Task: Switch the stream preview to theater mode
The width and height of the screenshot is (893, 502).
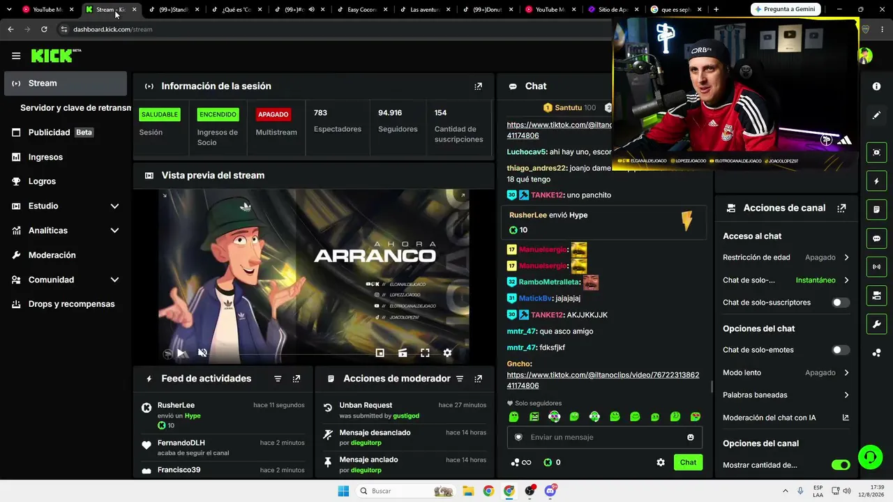Action: coord(403,353)
